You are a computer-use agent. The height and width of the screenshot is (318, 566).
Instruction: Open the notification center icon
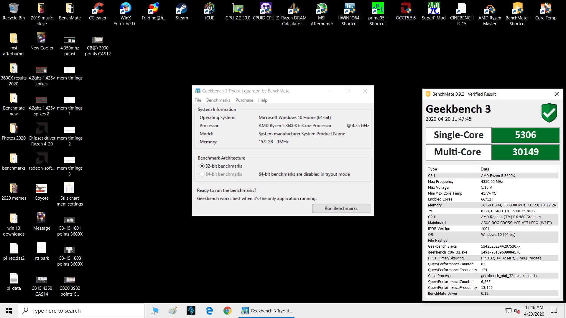(554, 311)
